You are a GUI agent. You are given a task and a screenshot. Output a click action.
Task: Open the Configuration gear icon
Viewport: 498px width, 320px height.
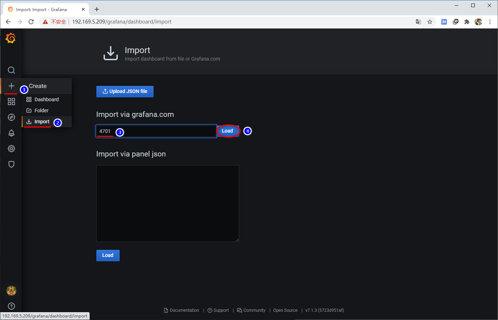coord(11,149)
